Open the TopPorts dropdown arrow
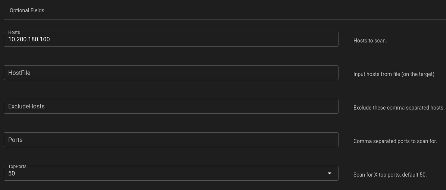Screen dimensions: 446x190 329,173
